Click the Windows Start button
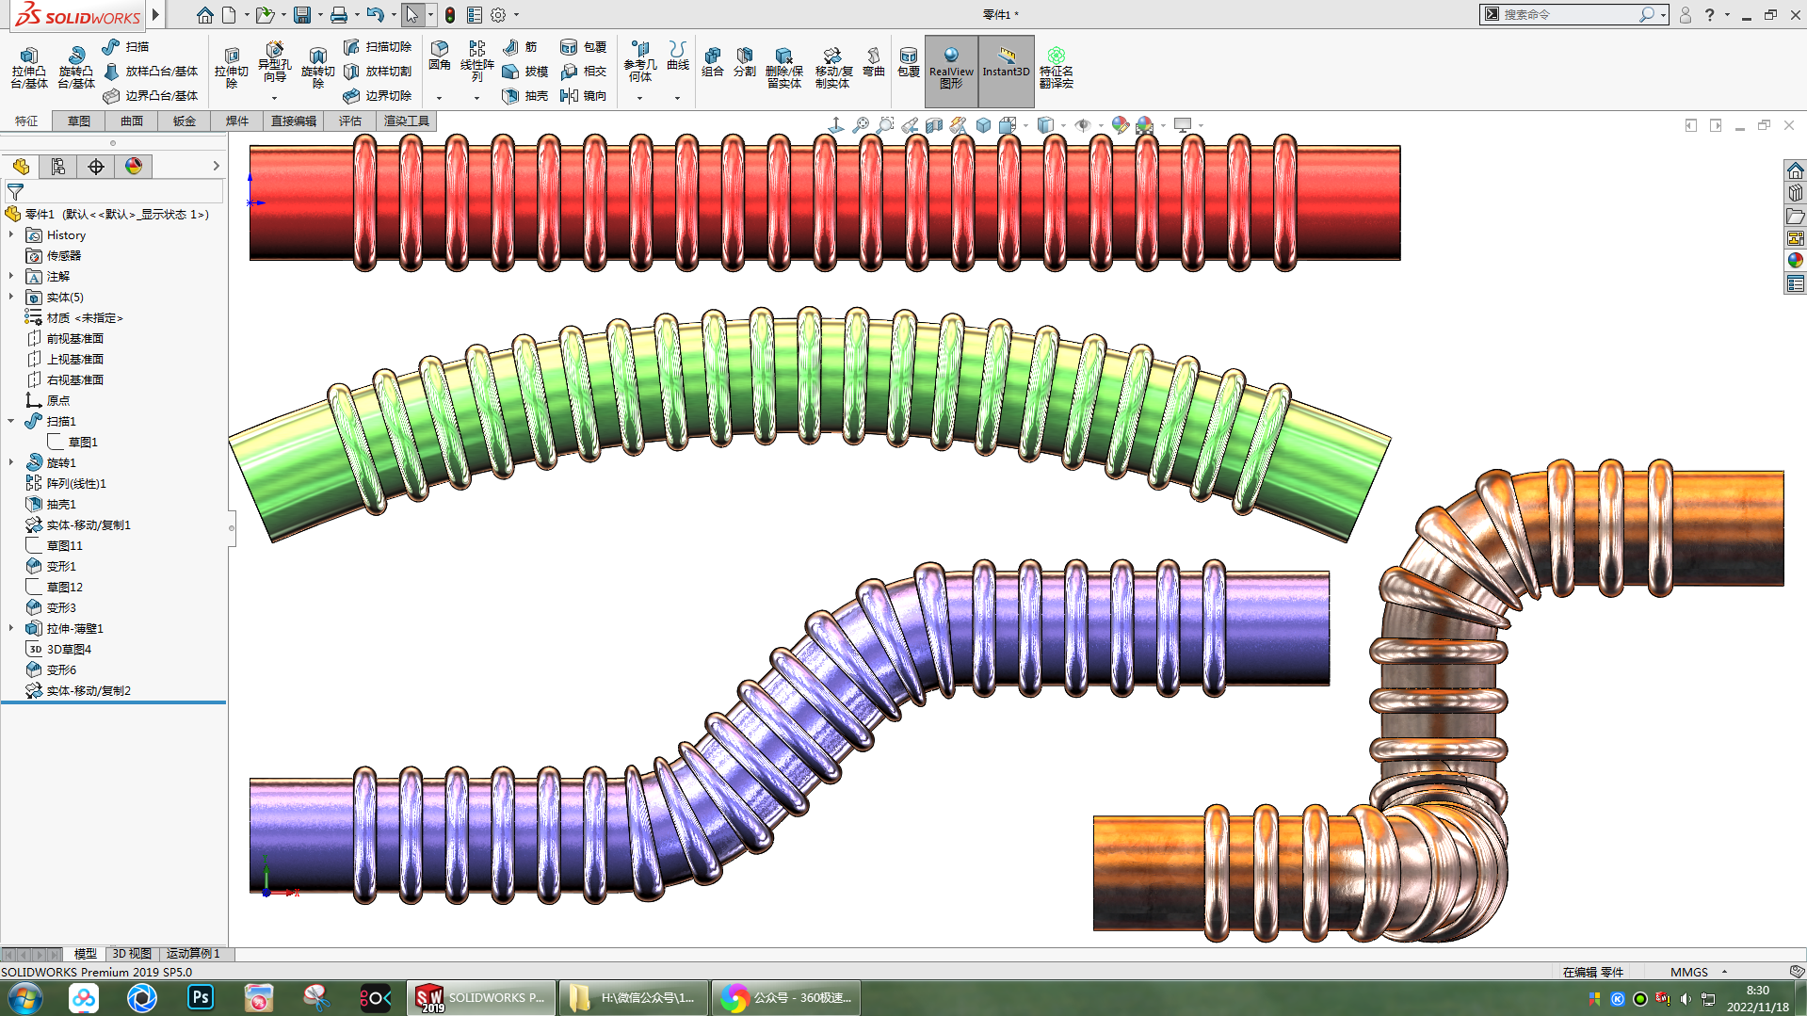This screenshot has height=1016, width=1807. coord(24,998)
